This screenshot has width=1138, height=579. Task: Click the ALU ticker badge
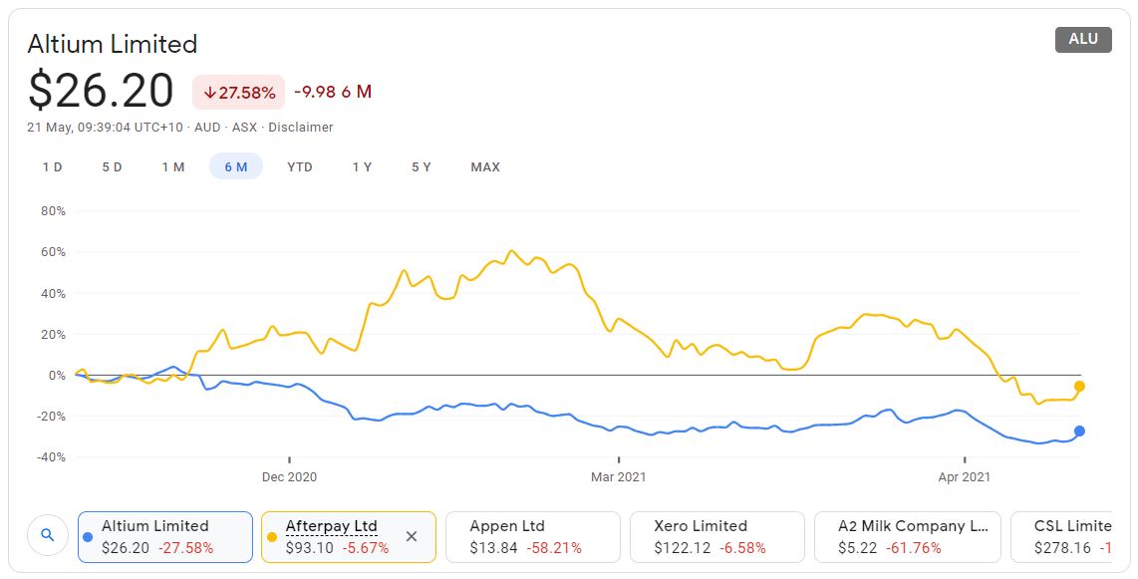1083,40
